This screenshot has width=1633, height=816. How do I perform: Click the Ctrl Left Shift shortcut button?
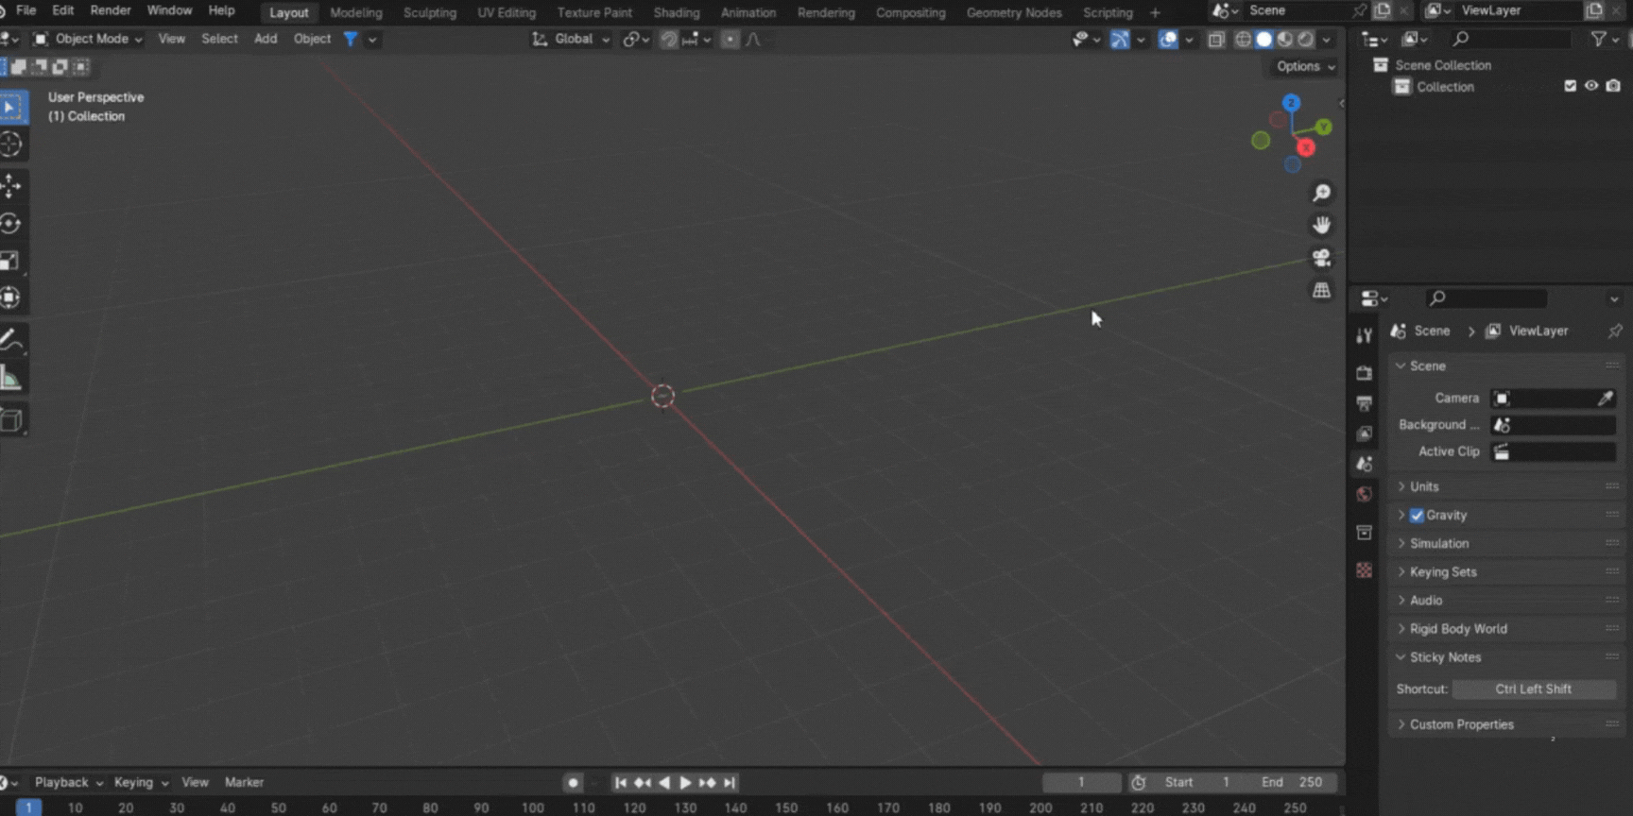click(1533, 689)
